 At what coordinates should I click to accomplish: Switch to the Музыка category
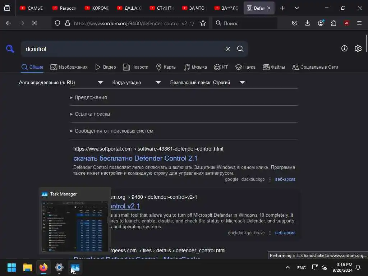(195, 67)
